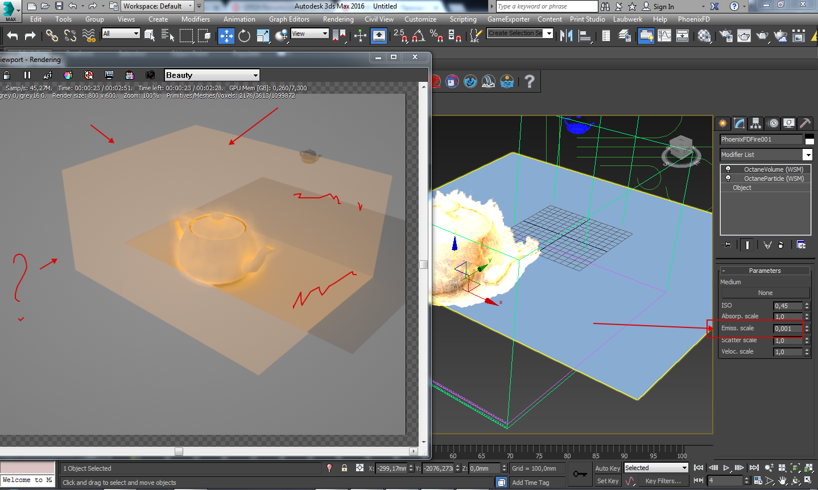Image resolution: width=818 pixels, height=490 pixels.
Task: Open the Workspace: Default dropdown
Action: tap(158, 6)
